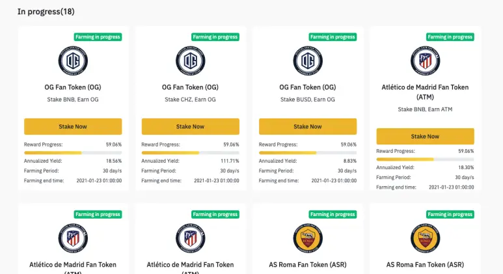503x274 pixels.
Task: Click the Farming in progress badge on the first bottom-row Atlético card
Action: coord(98,214)
